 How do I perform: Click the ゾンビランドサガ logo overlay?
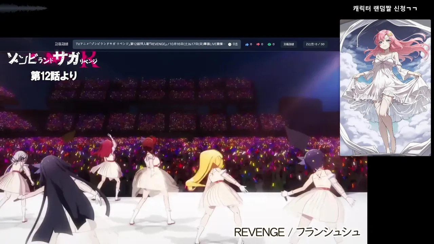pyautogui.click(x=54, y=60)
